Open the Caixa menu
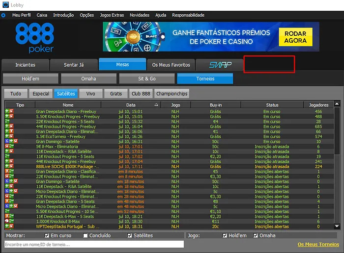 click(42, 15)
